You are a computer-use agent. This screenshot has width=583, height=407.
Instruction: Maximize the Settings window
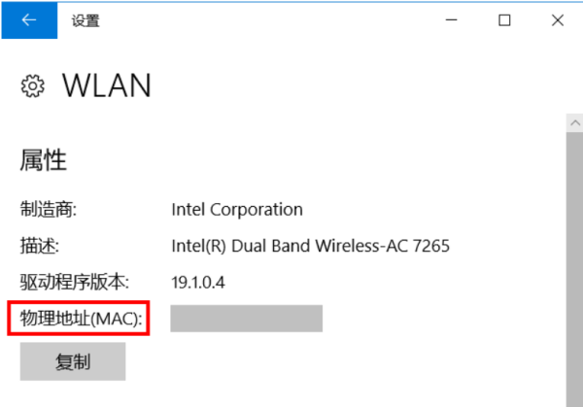[504, 19]
